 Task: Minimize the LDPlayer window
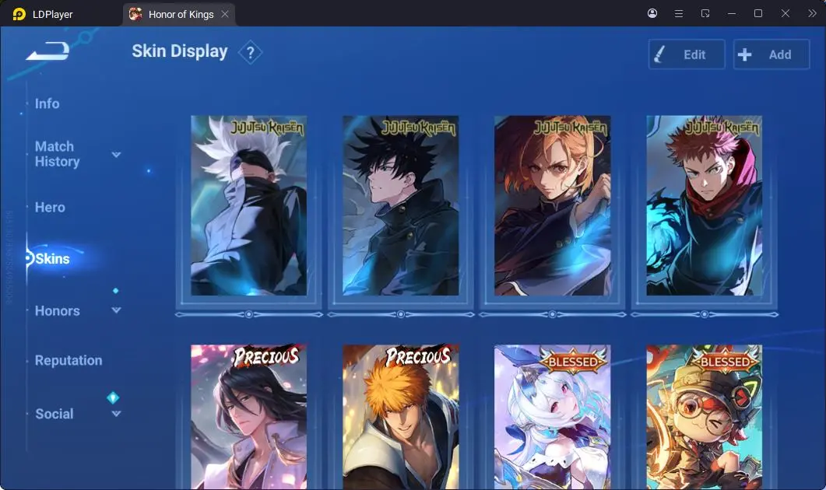coord(732,14)
